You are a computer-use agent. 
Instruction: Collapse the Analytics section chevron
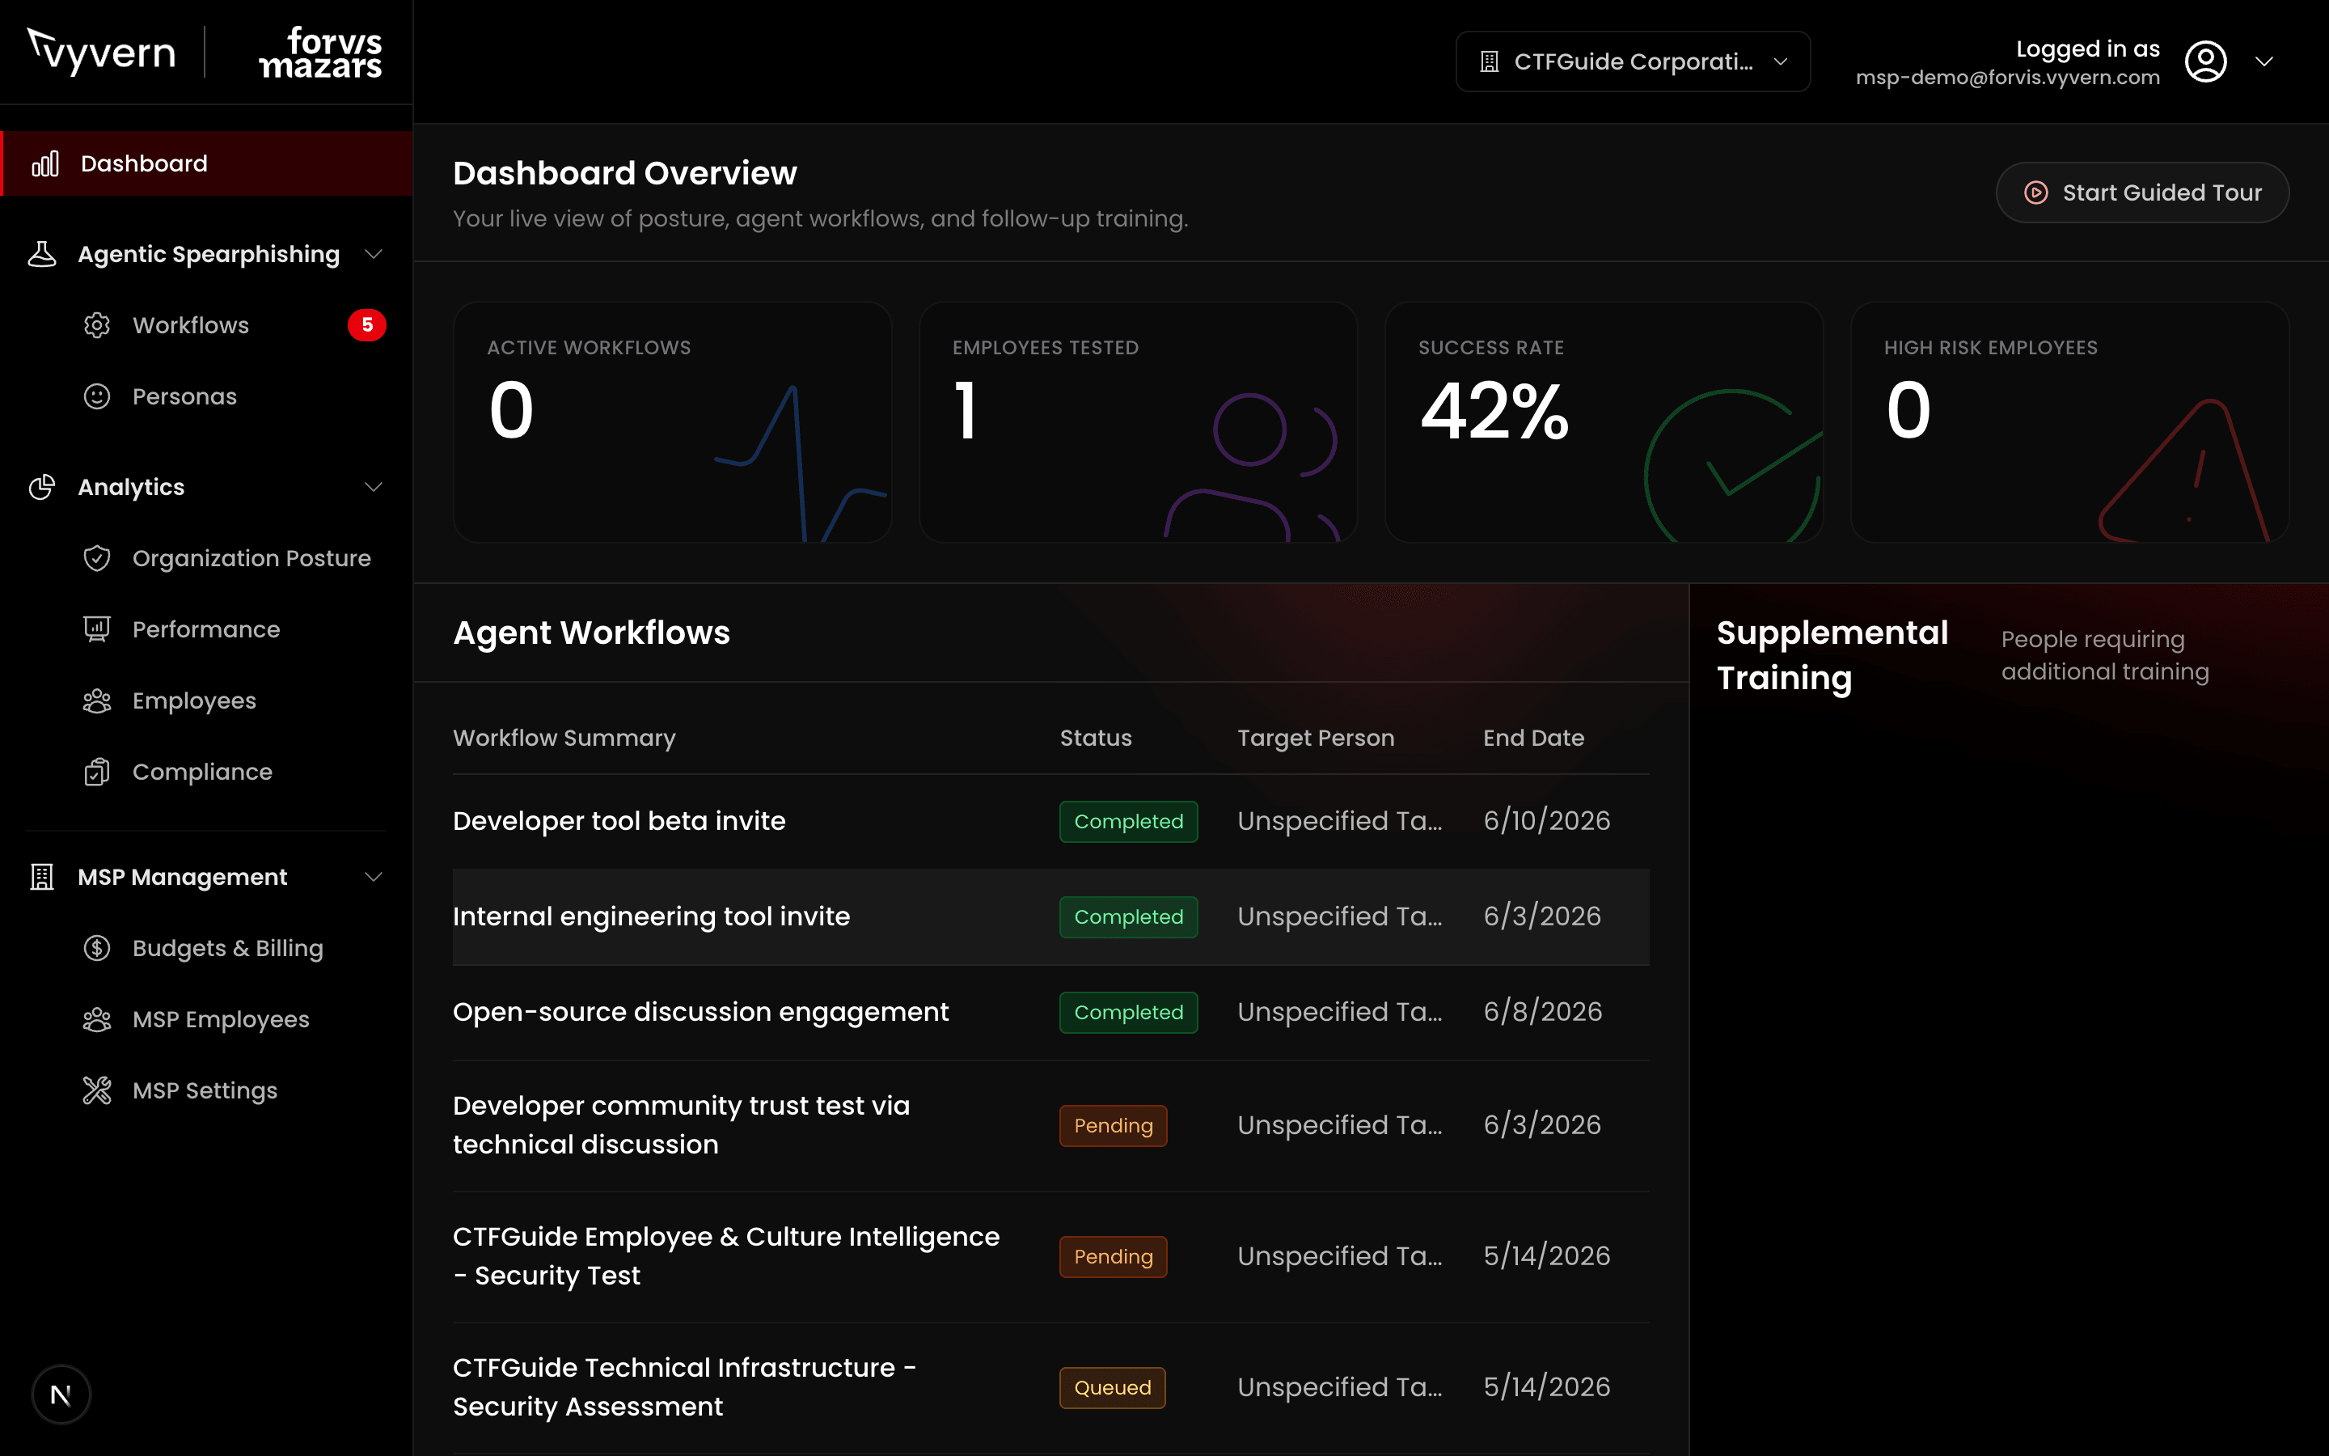(x=374, y=487)
